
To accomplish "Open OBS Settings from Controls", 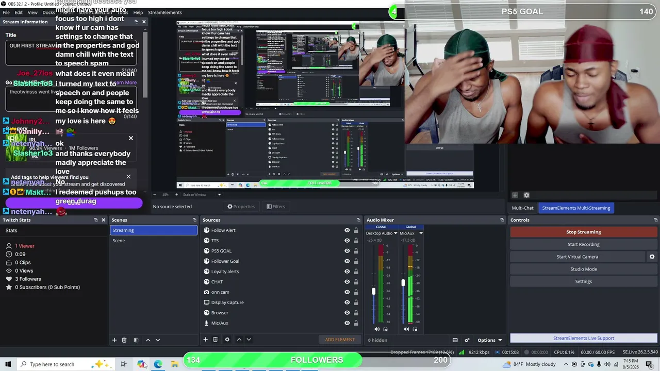I will tap(584, 281).
